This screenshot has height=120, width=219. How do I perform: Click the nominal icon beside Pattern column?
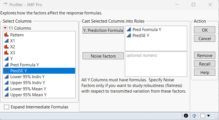[7, 35]
